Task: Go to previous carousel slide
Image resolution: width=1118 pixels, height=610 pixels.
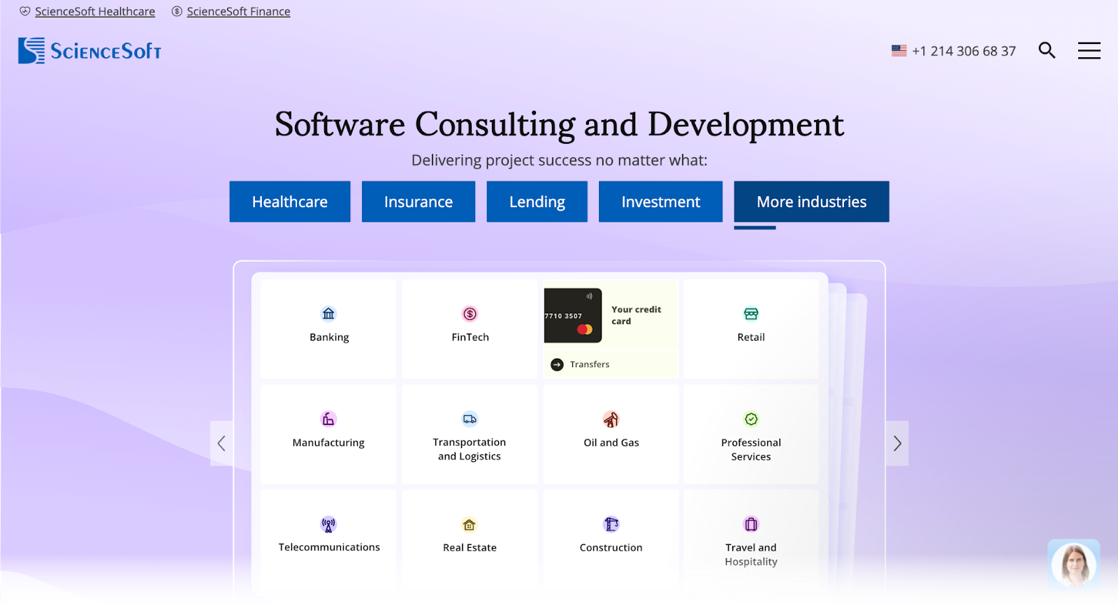Action: coord(222,443)
